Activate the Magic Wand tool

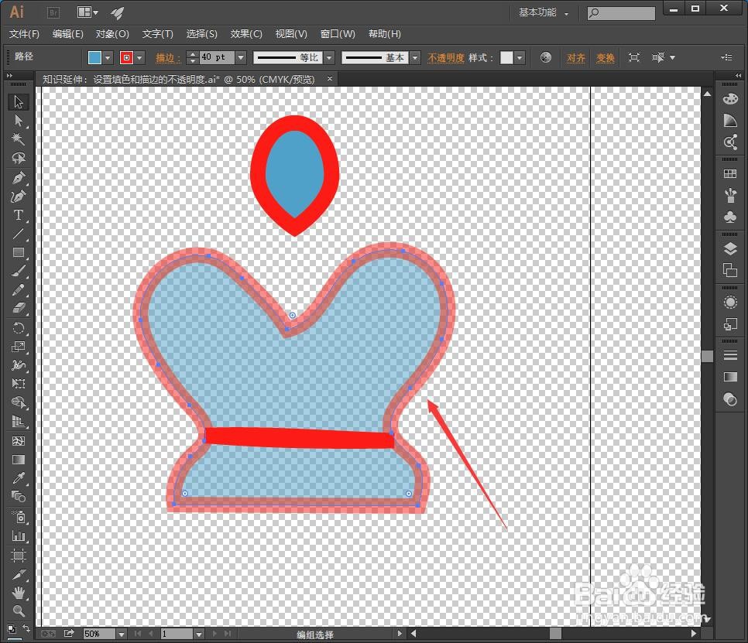coord(18,140)
